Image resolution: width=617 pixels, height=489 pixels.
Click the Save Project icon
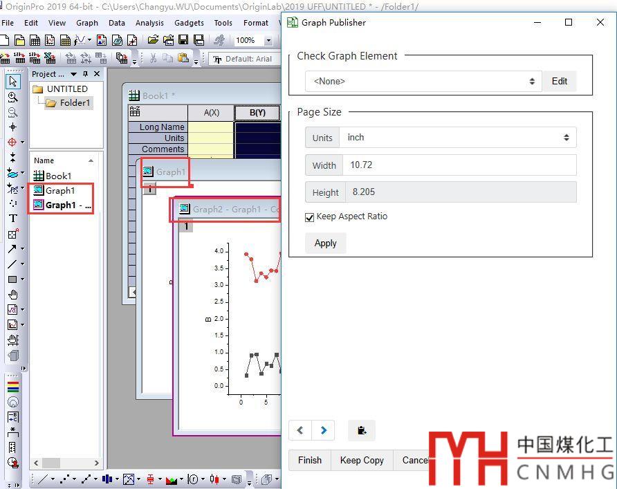pos(183,41)
